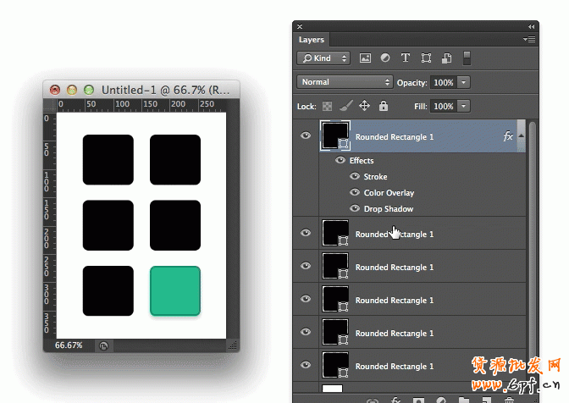Click the green rounded rectangle on canvas
The image size is (569, 403).
tap(175, 290)
